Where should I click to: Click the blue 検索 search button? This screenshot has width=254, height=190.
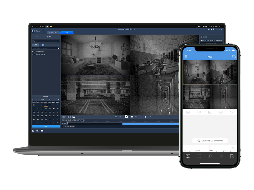point(46,126)
